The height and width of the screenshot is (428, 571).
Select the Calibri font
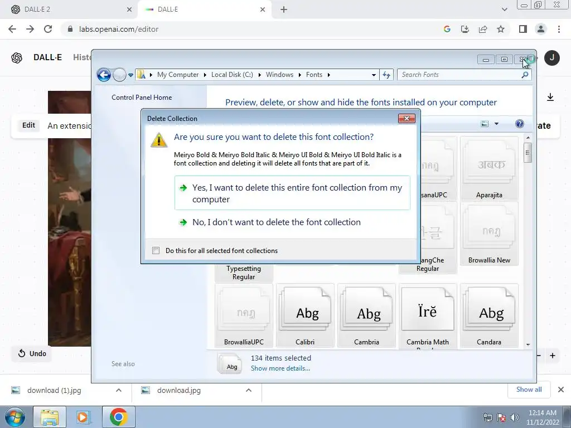click(305, 315)
